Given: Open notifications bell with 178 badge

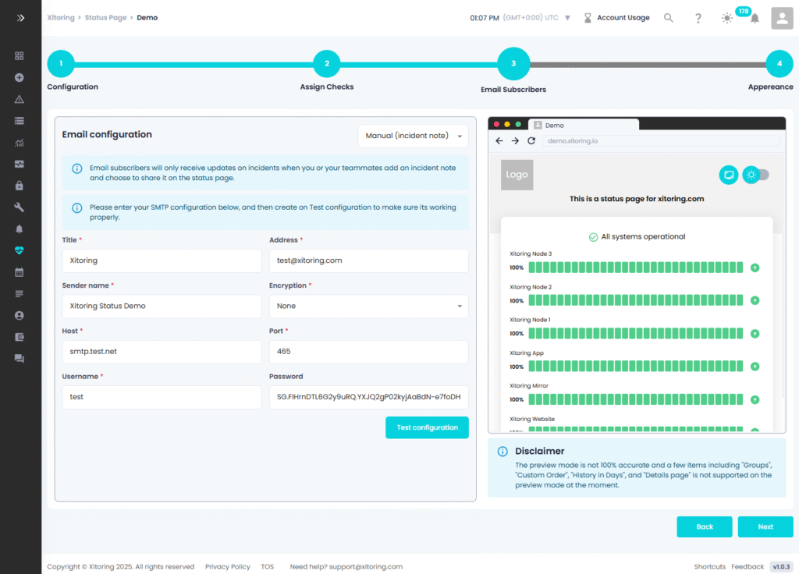Looking at the screenshot, I should tap(755, 19).
